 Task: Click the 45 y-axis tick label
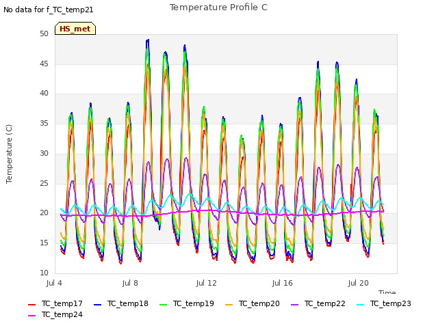pyautogui.click(x=44, y=64)
